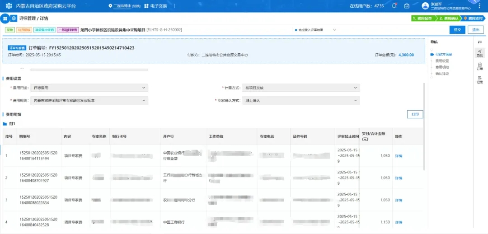488x234 pixels.
Task: Expand the 完成录入评审结果 status chevron
Action: (334, 30)
